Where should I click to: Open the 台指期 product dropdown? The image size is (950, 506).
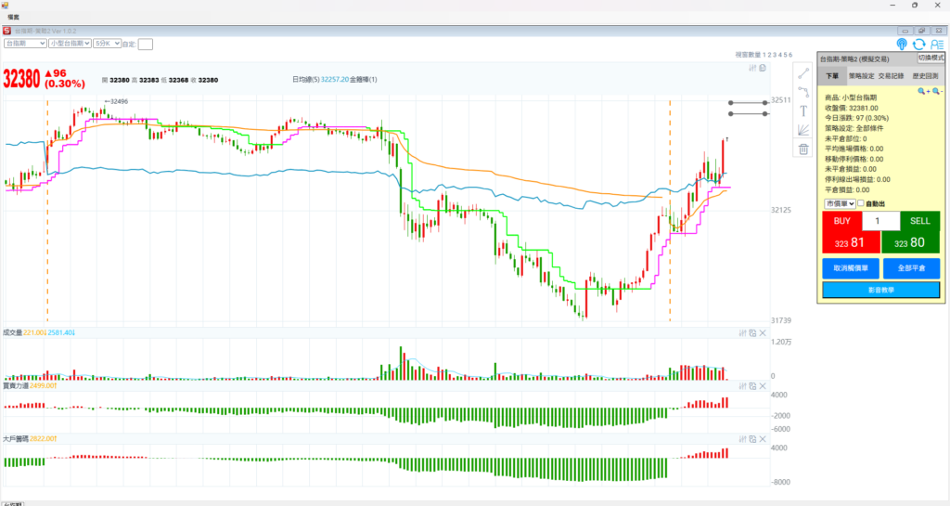[x=25, y=44]
